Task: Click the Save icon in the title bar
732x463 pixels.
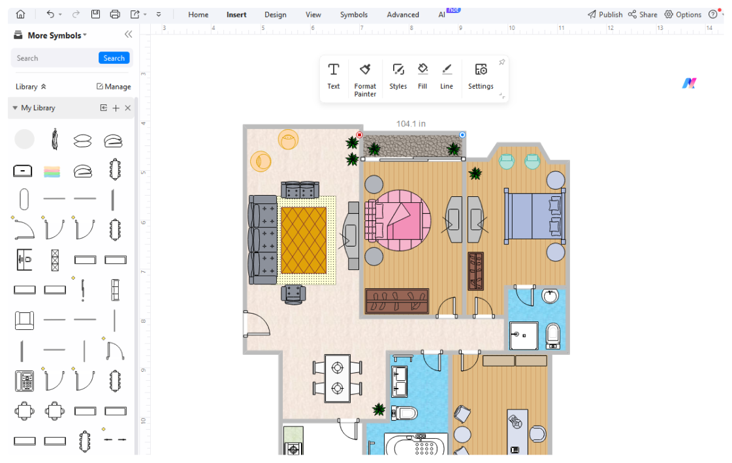Action: (96, 14)
